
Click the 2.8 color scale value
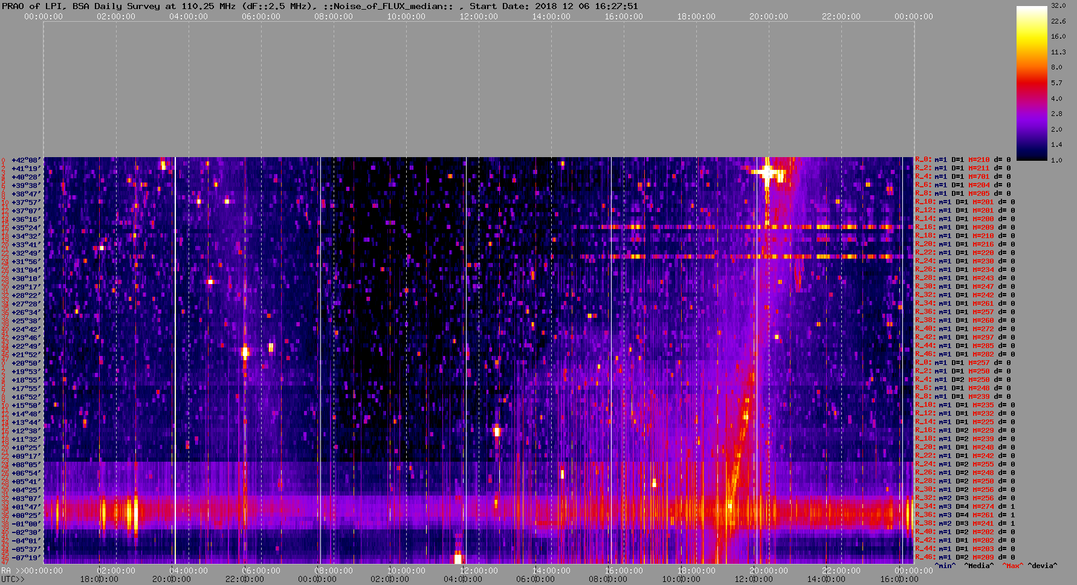1056,114
